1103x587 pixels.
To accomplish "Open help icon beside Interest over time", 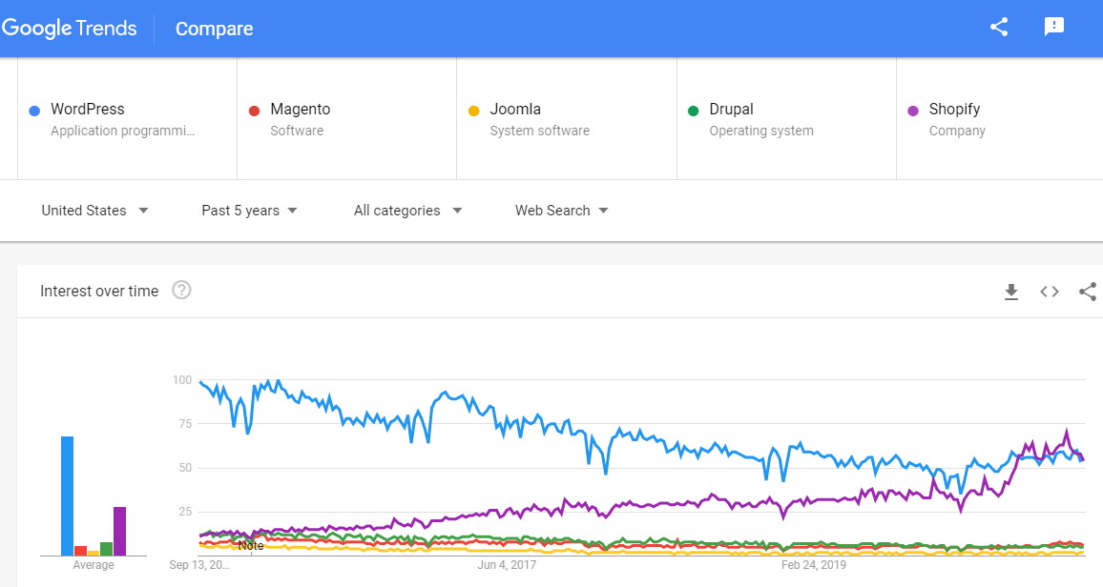I will [181, 291].
